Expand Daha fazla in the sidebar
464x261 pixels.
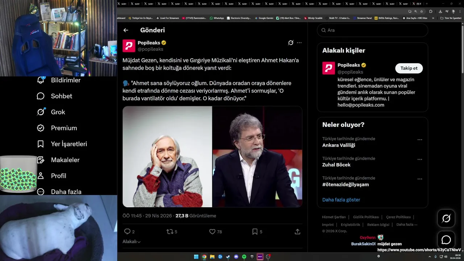(x=59, y=191)
